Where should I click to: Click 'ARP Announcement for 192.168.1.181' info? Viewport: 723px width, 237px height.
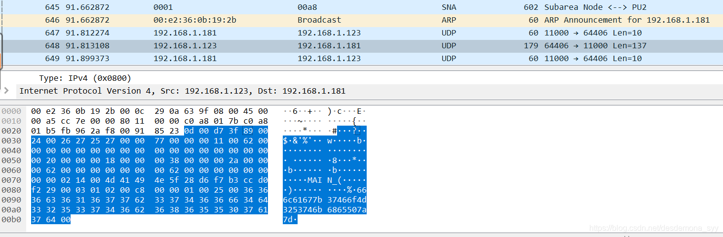click(x=627, y=20)
